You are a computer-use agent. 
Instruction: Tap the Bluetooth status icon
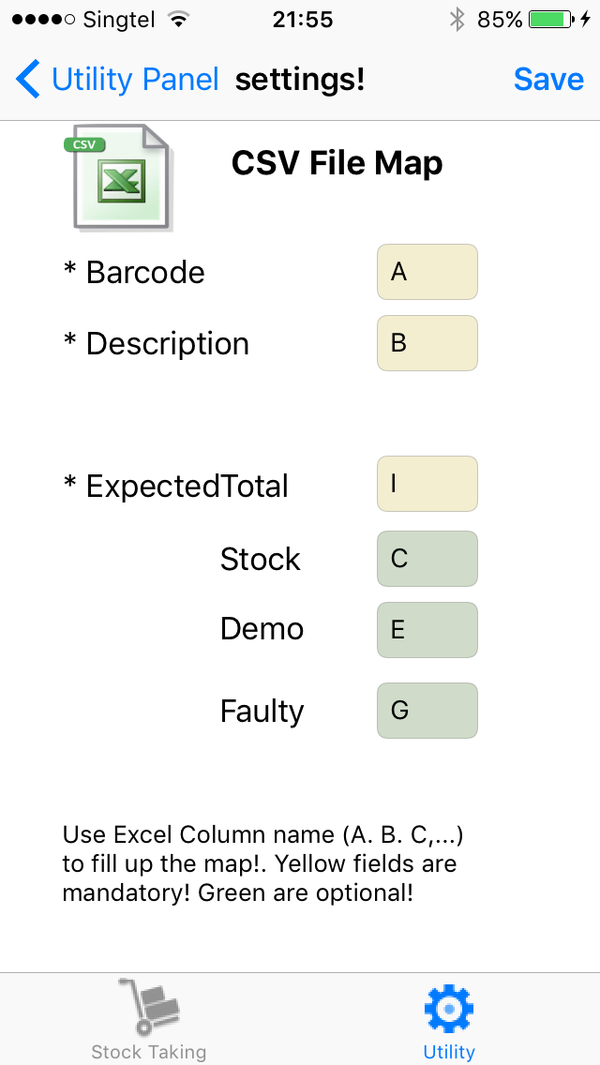pos(457,20)
